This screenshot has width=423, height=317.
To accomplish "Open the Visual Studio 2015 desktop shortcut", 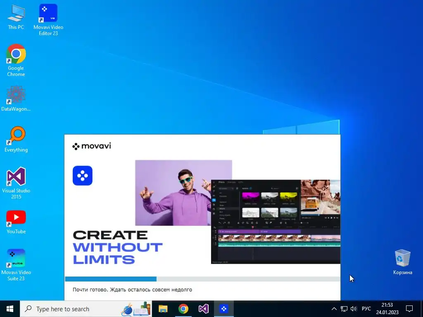I will pyautogui.click(x=16, y=183).
